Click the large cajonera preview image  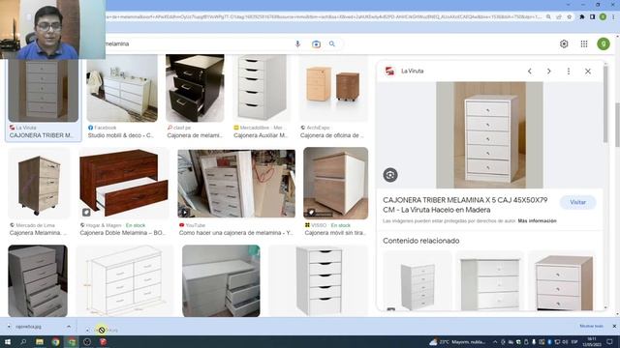tap(489, 135)
